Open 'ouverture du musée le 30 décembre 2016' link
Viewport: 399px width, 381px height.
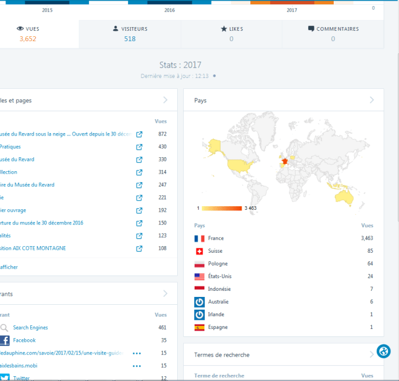42,223
